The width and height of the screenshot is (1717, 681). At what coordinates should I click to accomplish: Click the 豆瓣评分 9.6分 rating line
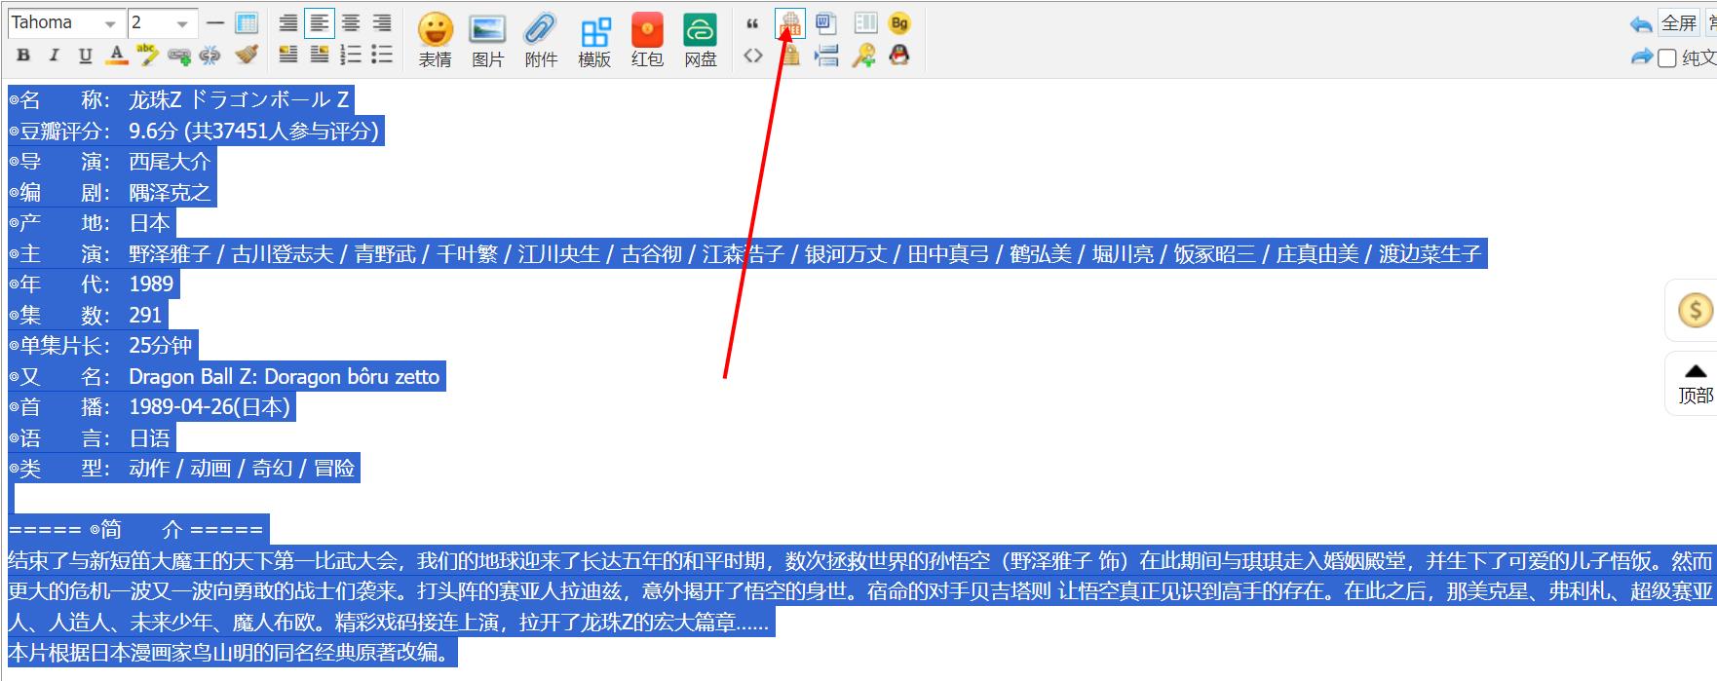pos(196,131)
